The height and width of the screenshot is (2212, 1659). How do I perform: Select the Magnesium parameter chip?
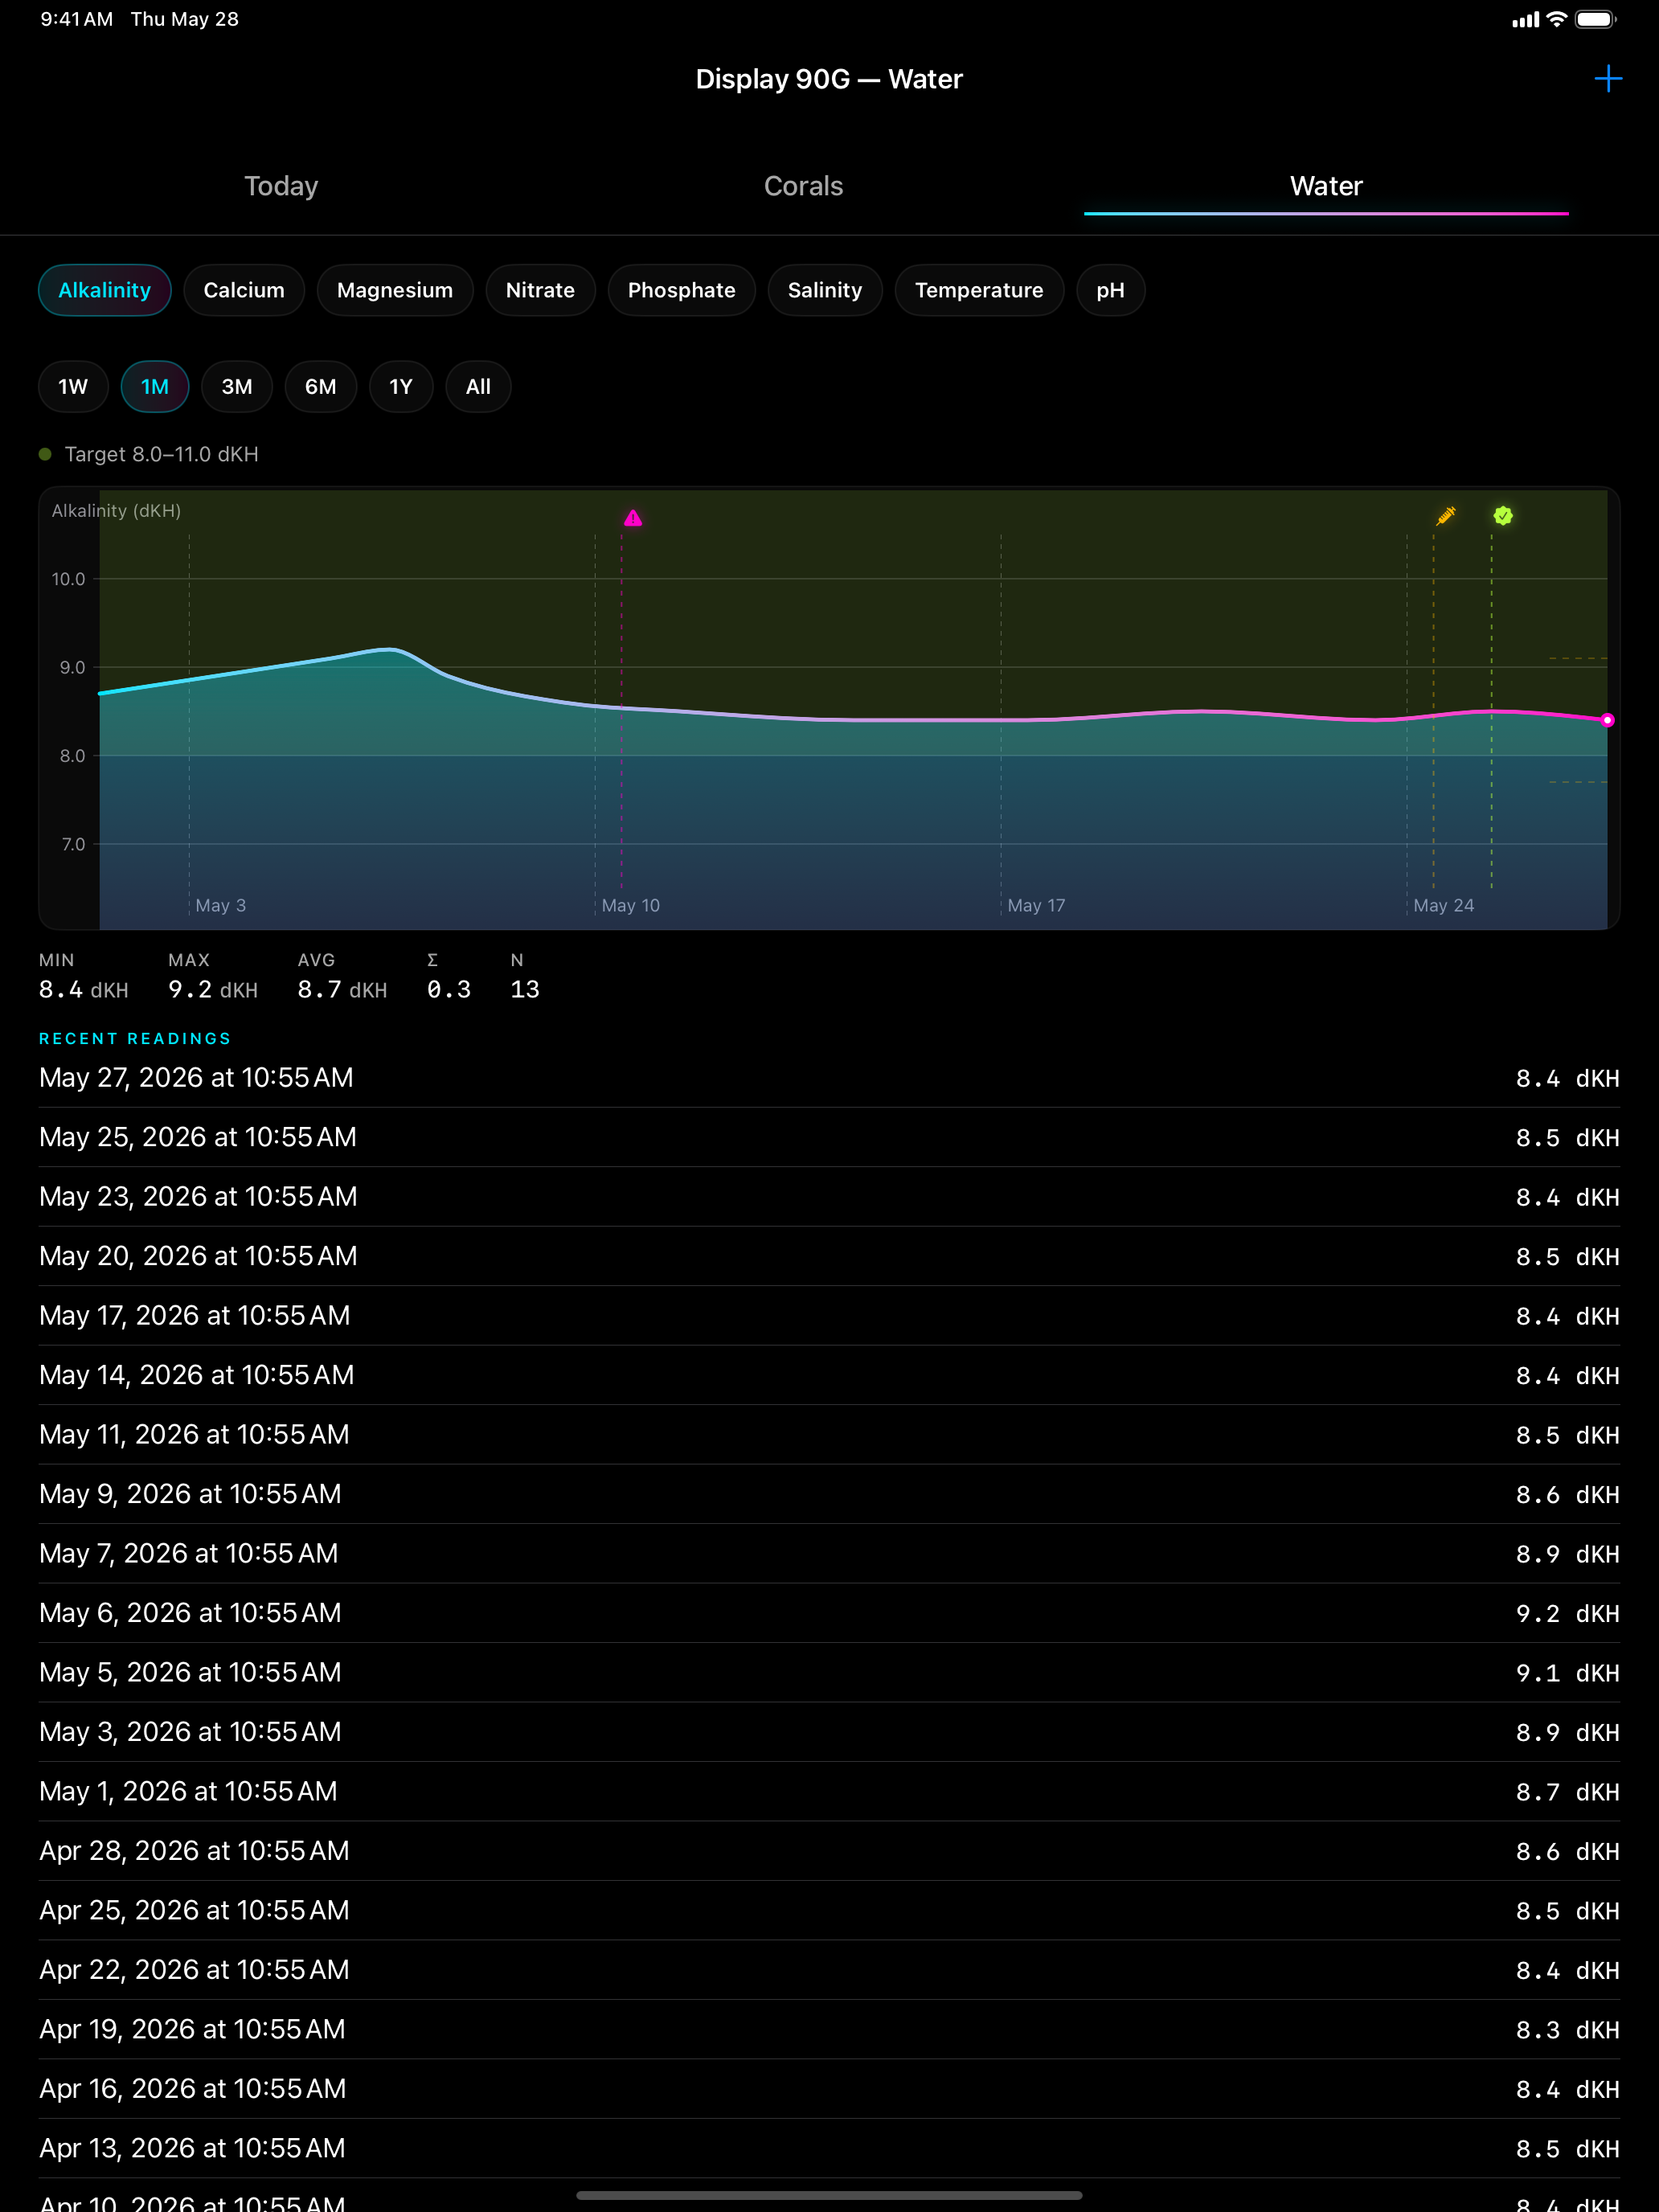pos(395,290)
